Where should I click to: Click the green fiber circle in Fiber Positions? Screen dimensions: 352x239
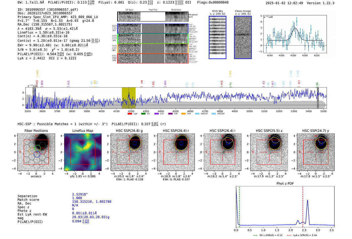pyautogui.click(x=37, y=148)
